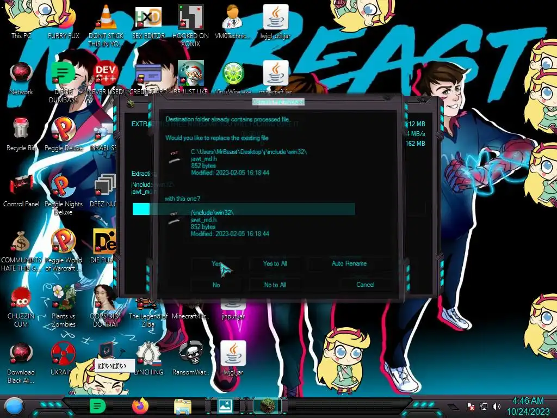Select the lwjgl_util.jar desktop file

[275, 22]
